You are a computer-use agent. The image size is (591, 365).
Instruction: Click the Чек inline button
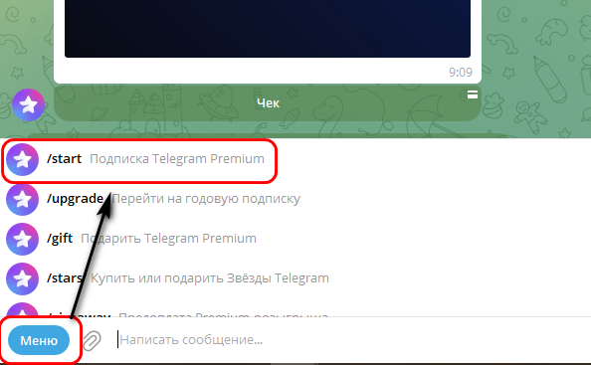[268, 103]
